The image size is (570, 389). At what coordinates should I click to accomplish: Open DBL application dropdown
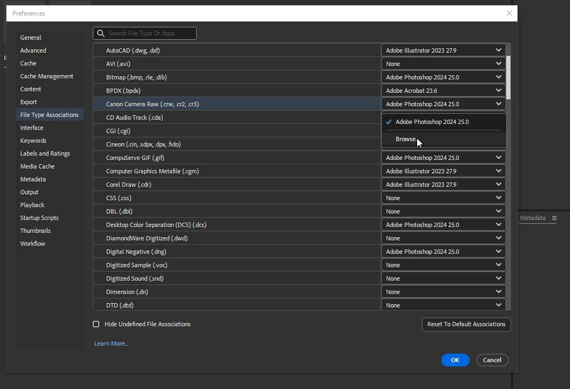coord(443,211)
